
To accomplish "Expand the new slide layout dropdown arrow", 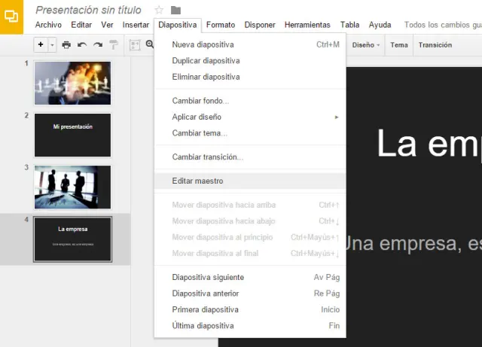I will click(52, 45).
